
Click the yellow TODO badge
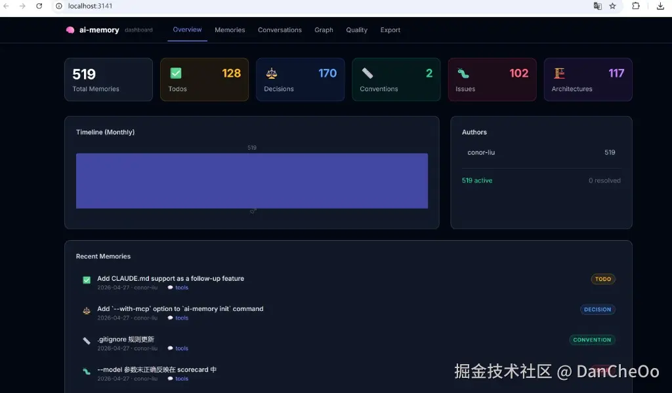pos(602,279)
